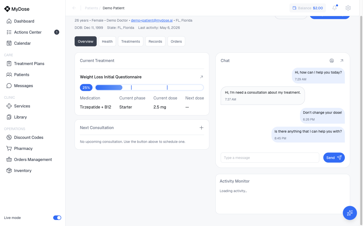The width and height of the screenshot is (363, 226).
Task: Click the back arrow in header
Action: click(74, 8)
